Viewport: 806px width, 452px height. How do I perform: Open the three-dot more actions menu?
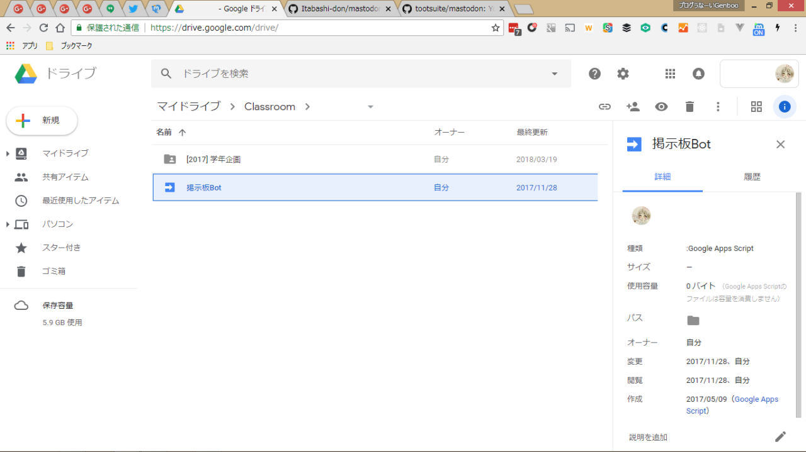click(718, 107)
